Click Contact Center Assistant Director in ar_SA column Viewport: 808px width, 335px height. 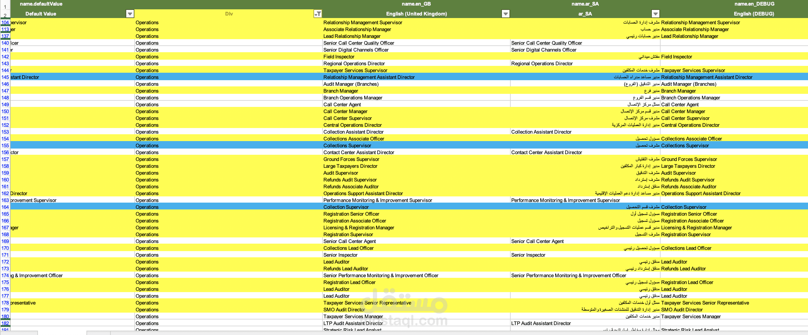click(546, 152)
